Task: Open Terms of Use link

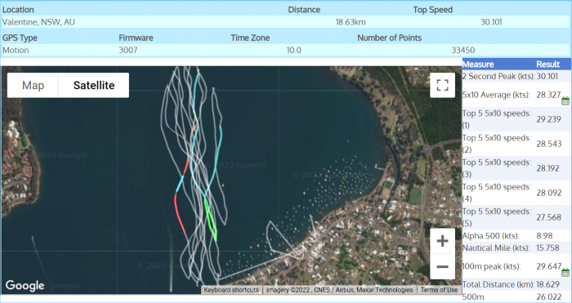Action: (x=439, y=290)
